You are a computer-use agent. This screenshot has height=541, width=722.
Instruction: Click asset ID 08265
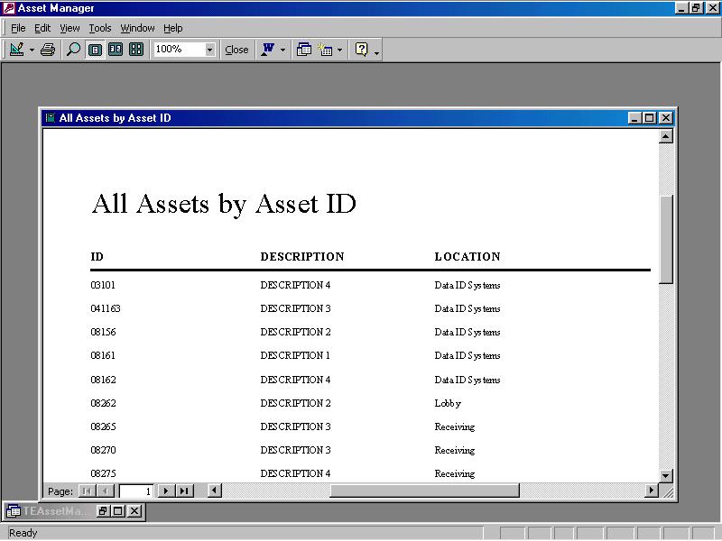(x=103, y=426)
